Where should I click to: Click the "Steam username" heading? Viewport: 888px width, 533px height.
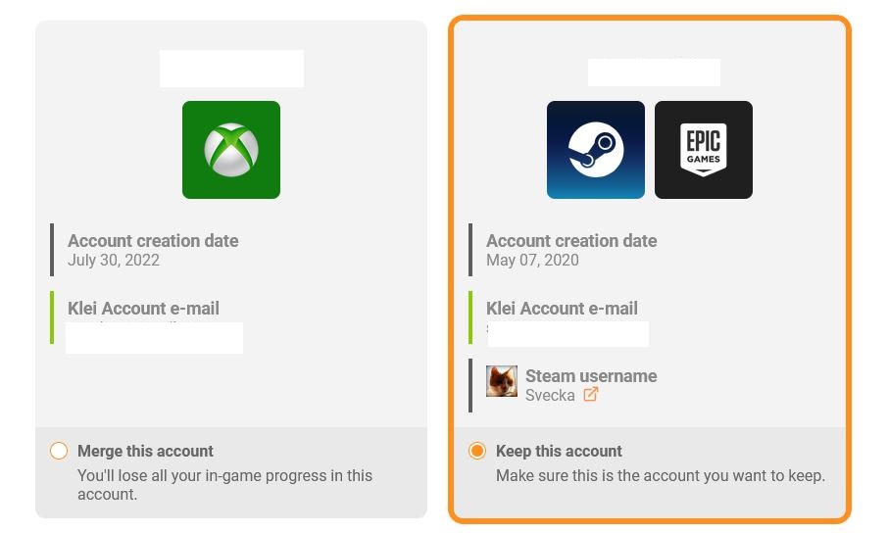click(591, 376)
